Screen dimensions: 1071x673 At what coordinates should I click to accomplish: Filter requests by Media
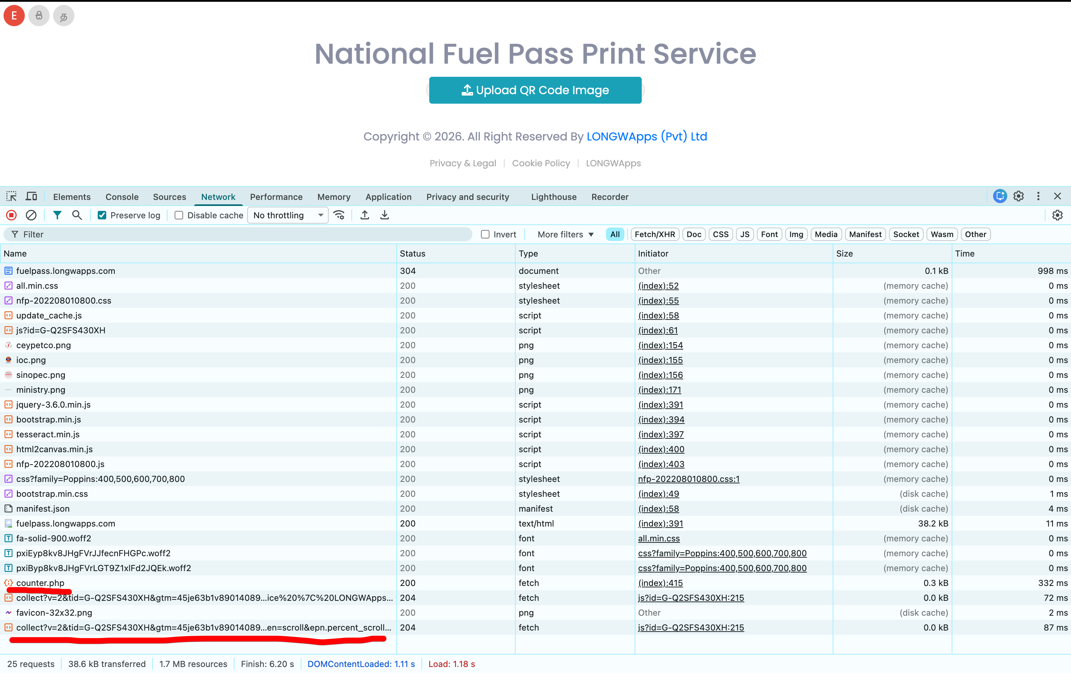tap(826, 234)
